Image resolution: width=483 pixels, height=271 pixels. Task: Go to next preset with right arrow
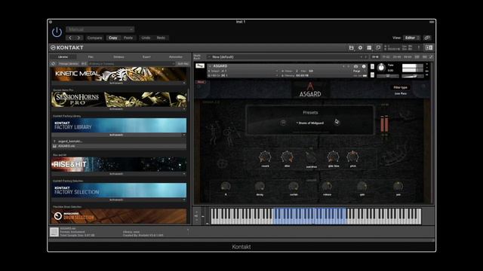[x=78, y=38]
